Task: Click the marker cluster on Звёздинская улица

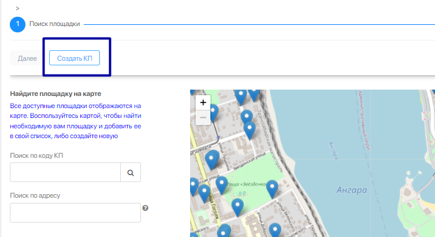Action: click(x=212, y=158)
